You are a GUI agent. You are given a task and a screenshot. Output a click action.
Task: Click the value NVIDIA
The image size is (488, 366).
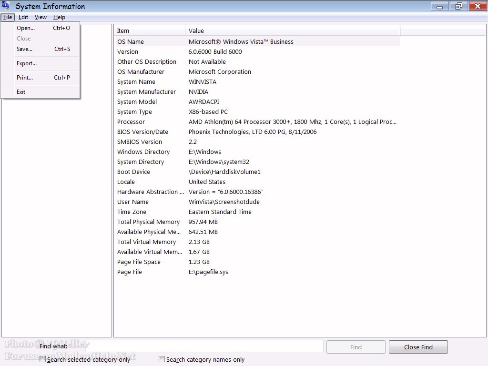click(x=198, y=92)
